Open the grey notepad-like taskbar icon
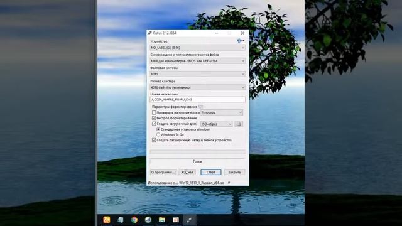 pyautogui.click(x=121, y=220)
